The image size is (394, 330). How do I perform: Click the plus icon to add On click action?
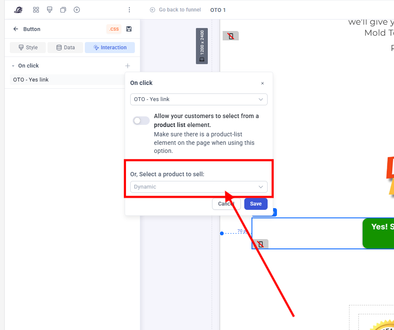coord(128,66)
